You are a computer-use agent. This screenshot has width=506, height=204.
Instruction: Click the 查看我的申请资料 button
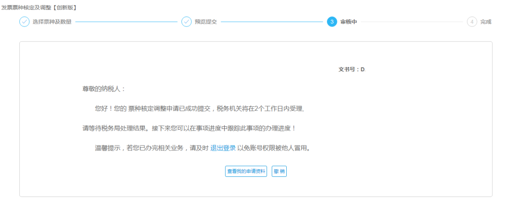pos(246,171)
